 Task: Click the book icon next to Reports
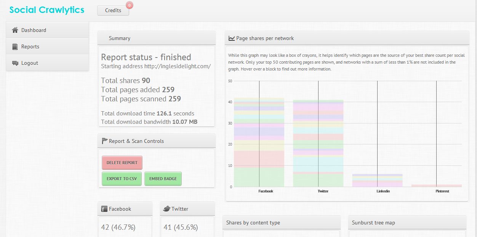click(15, 46)
